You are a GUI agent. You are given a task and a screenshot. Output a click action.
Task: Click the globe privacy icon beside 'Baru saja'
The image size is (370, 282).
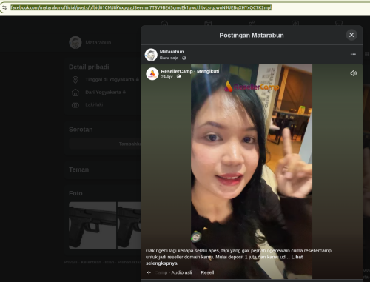tap(184, 58)
